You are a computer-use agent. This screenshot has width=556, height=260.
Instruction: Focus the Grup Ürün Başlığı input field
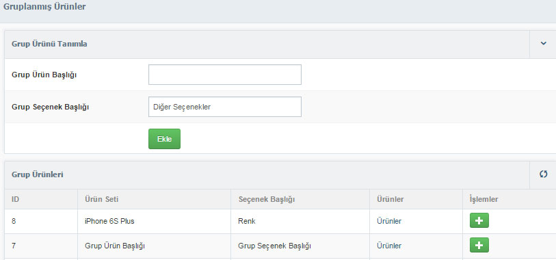(x=225, y=75)
